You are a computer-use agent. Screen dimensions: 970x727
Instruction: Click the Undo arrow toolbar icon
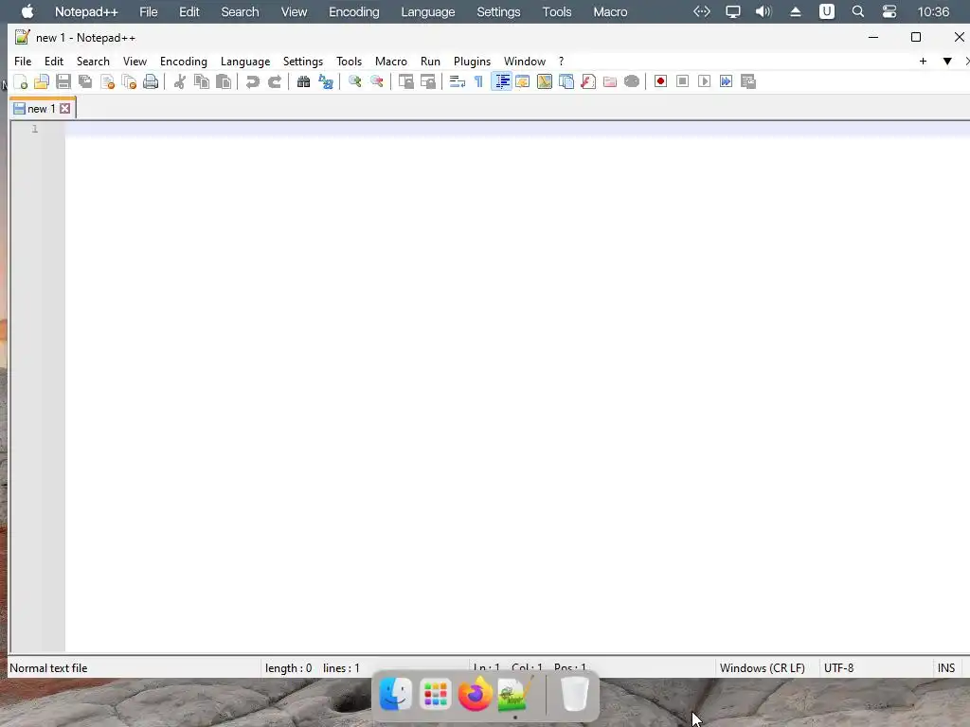tap(252, 81)
